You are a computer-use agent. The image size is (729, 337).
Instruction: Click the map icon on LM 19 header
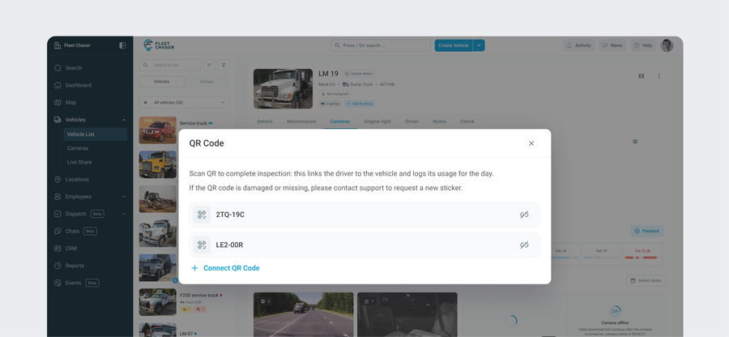(x=642, y=76)
